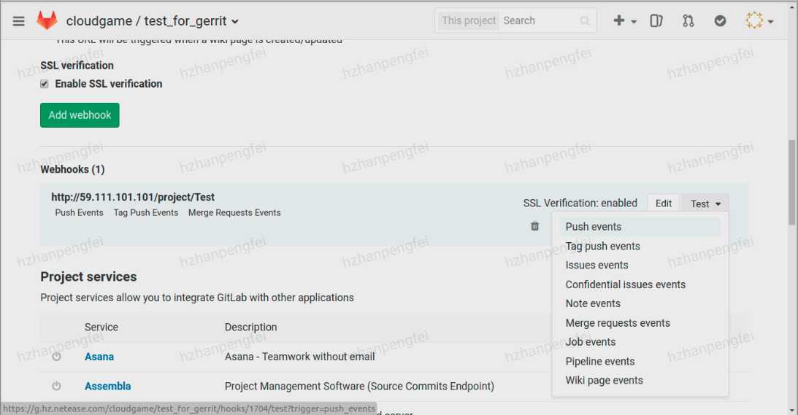Click the 'This project' search scope label
Screen dimensions: 798x415
[x=469, y=21]
